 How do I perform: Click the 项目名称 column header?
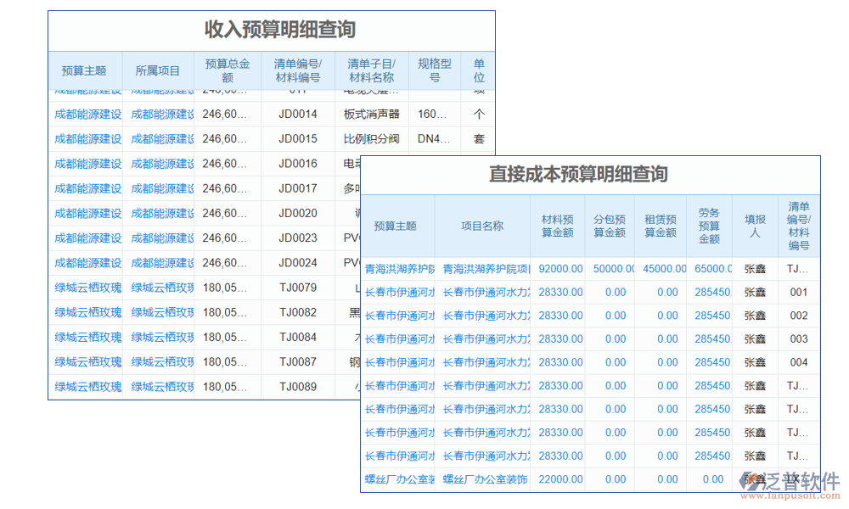486,225
